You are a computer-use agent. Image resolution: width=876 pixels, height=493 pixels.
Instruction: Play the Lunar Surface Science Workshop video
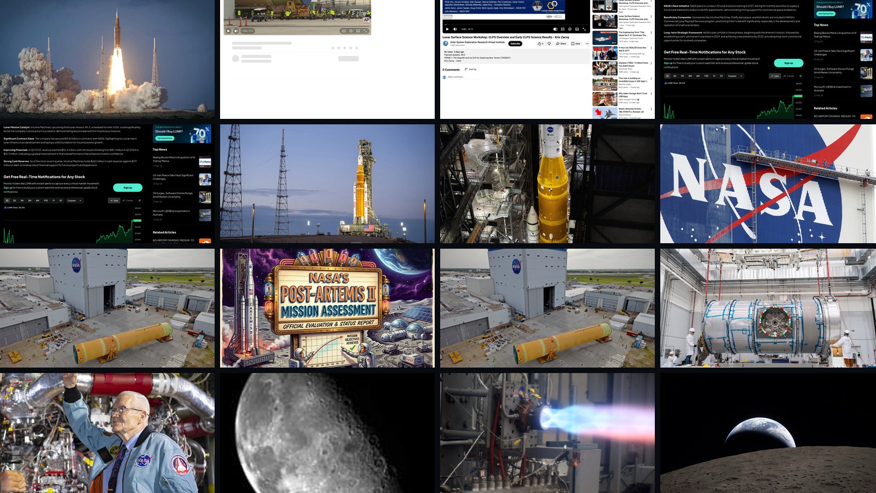point(447,29)
